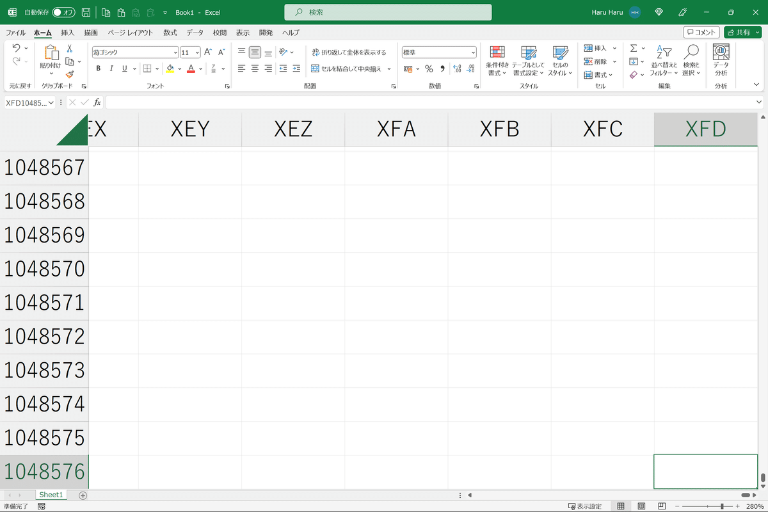768x512 pixels.
Task: Open the fill color dropdown arrow
Action: coord(180,68)
